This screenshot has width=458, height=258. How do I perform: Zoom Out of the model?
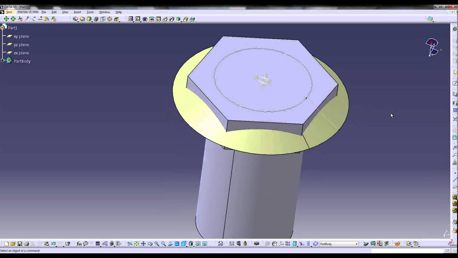(164, 244)
